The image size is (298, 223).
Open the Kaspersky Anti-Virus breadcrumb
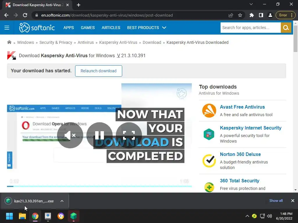(118, 42)
